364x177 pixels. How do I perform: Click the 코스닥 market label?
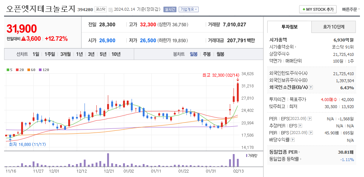100,9
